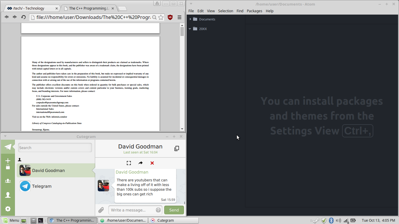
Task: Open Cutegram main Telegram plane icon
Action: (8, 147)
